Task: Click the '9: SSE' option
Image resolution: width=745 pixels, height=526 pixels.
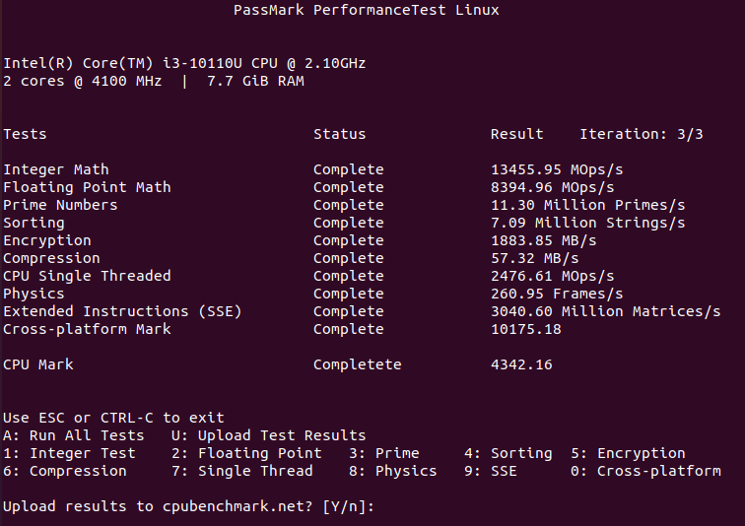Action: (x=491, y=471)
